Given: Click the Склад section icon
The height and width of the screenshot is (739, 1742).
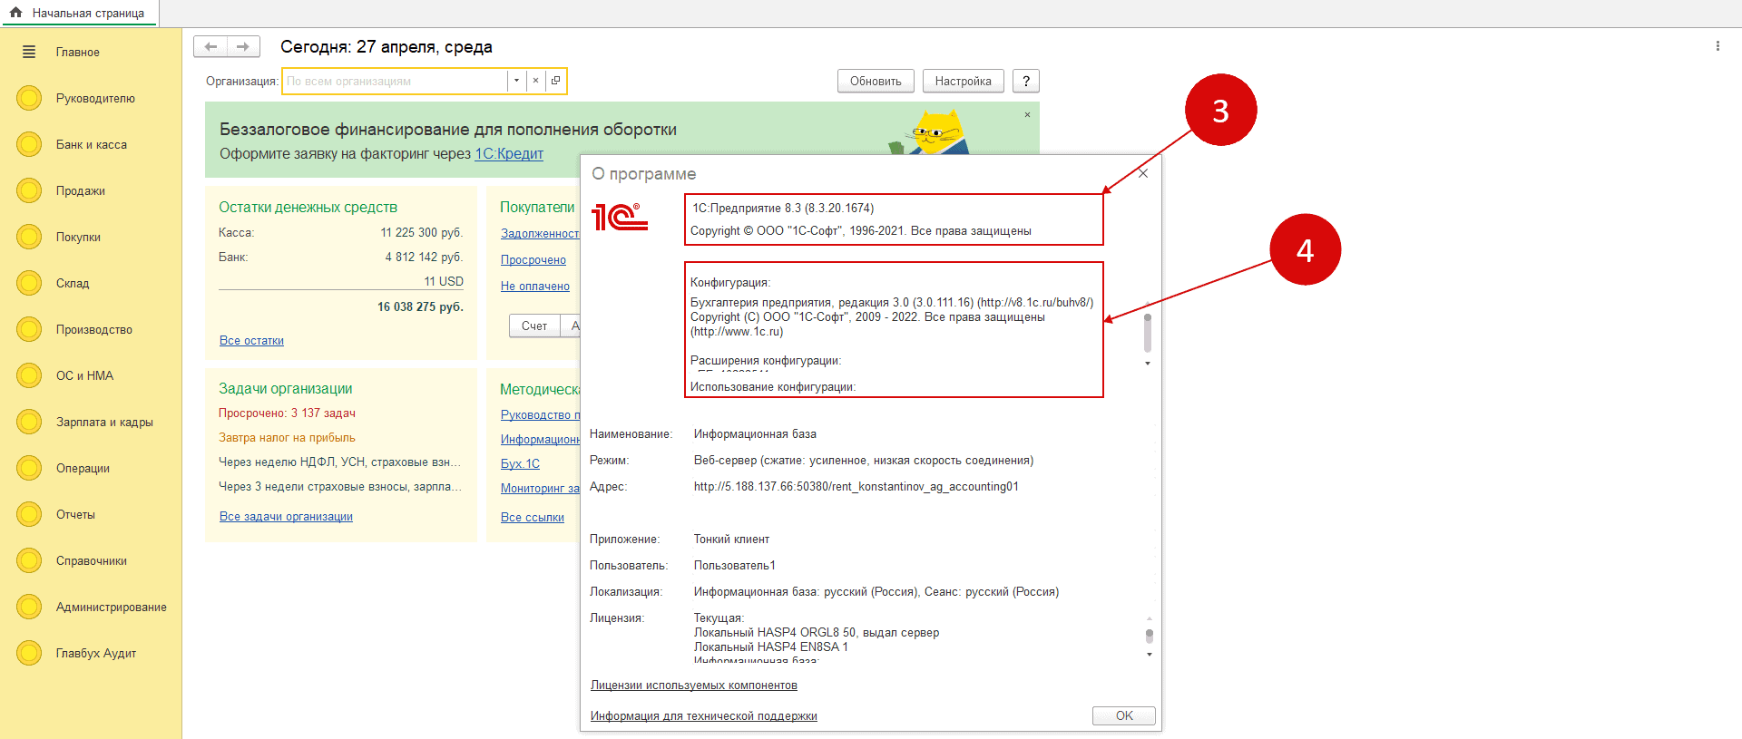Looking at the screenshot, I should coord(29,283).
